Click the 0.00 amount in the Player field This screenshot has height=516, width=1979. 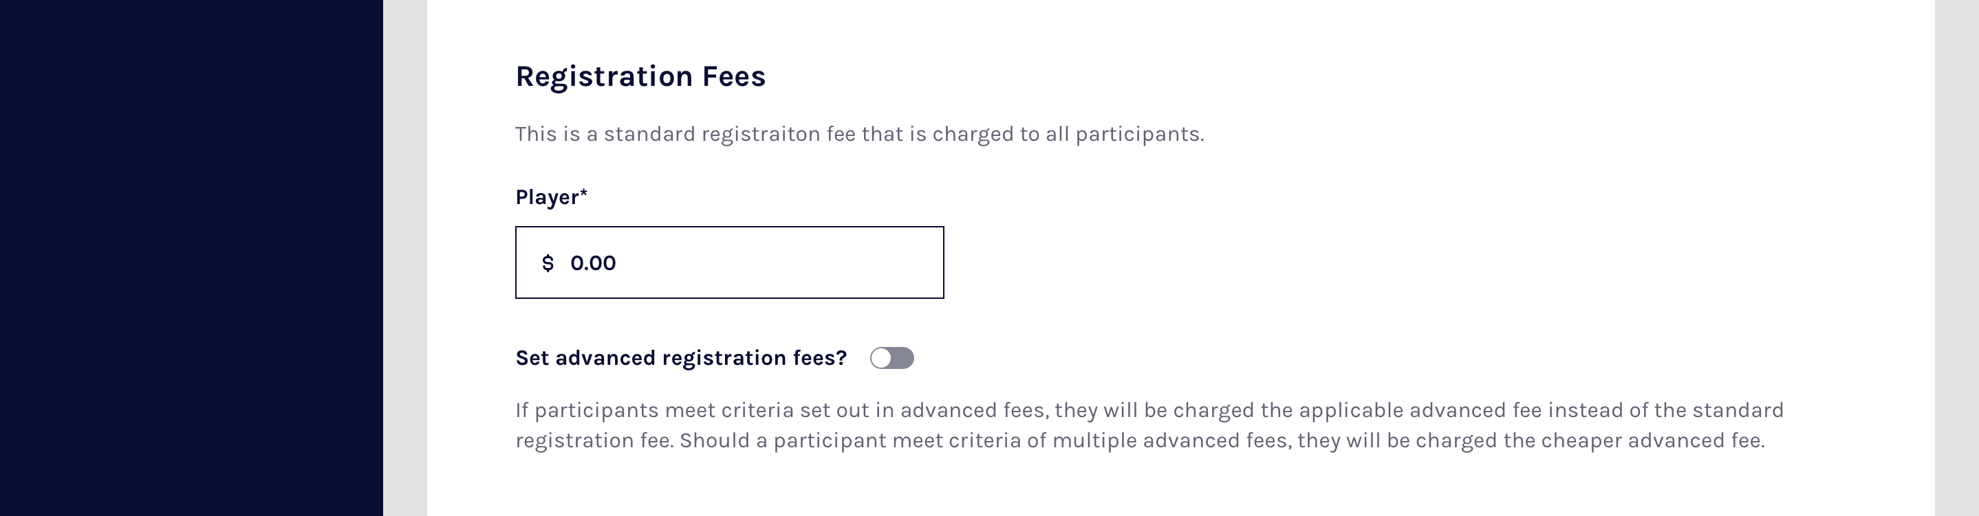(592, 263)
